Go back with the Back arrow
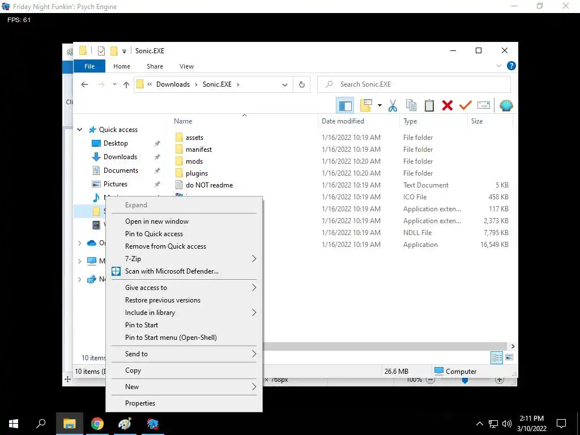This screenshot has width=580, height=435. 84,85
